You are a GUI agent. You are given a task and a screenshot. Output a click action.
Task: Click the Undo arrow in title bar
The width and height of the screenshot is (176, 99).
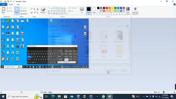tap(8, 1)
